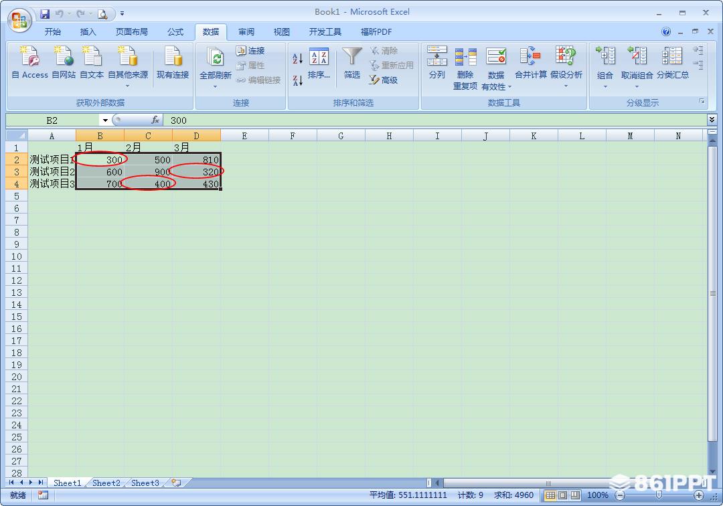The image size is (723, 506).
Task: Sort ascending A to Z
Action: click(x=297, y=58)
